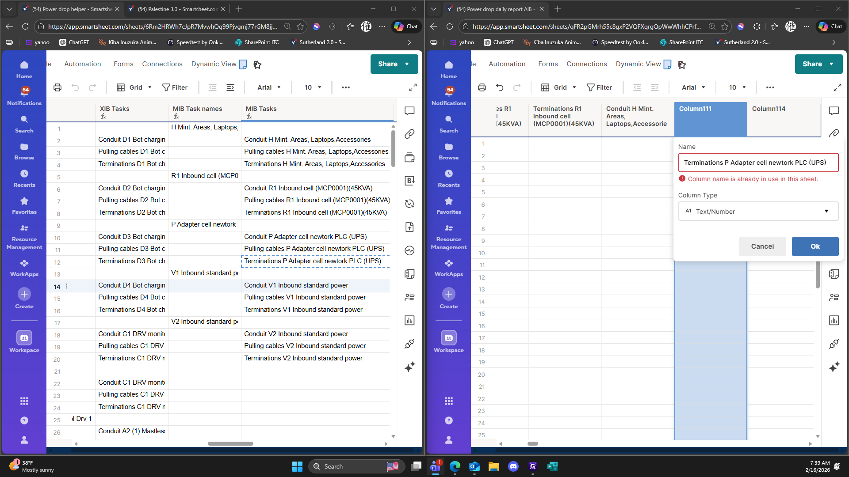The width and height of the screenshot is (849, 477).
Task: Open the Filter toggle in right sheet toolbar
Action: tap(599, 87)
